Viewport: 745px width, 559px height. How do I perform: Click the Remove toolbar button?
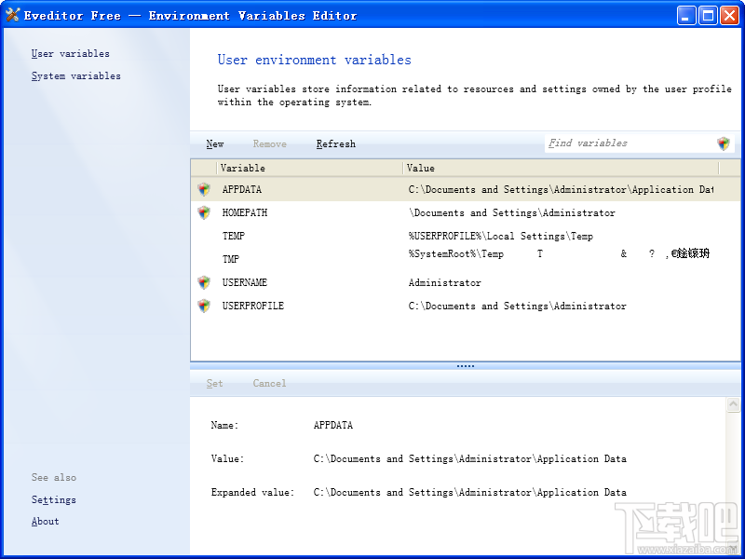(269, 144)
